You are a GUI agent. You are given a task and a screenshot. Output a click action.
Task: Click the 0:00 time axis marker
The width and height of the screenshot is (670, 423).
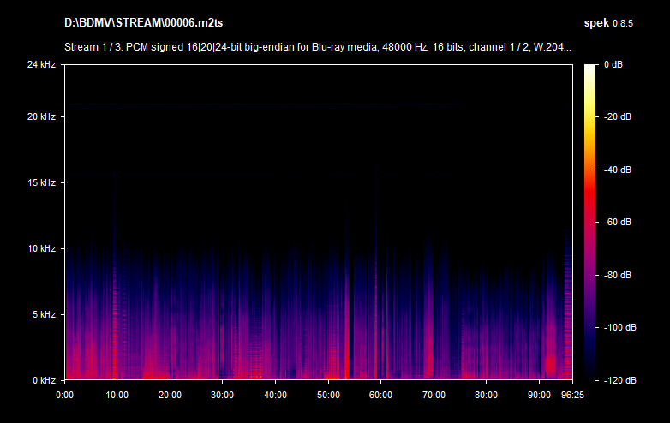point(65,396)
